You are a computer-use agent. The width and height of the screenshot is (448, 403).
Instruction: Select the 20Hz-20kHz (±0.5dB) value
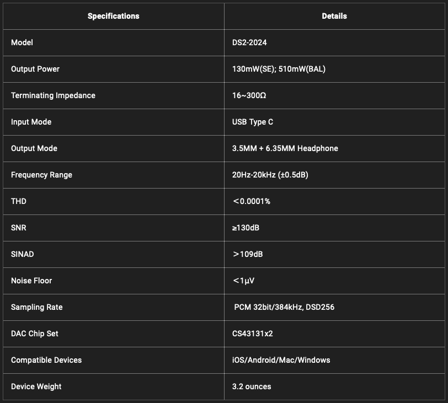(270, 175)
